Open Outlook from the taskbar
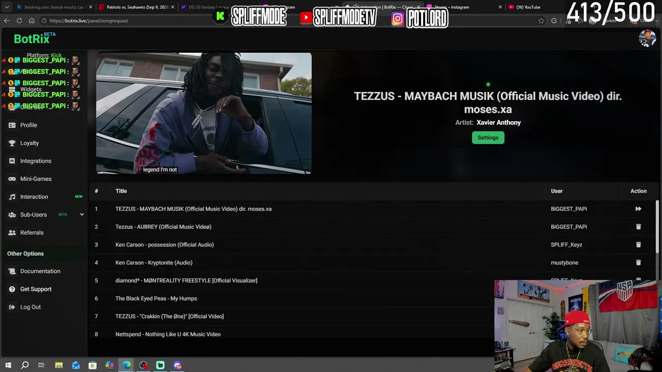The width and height of the screenshot is (662, 372). 76,365
